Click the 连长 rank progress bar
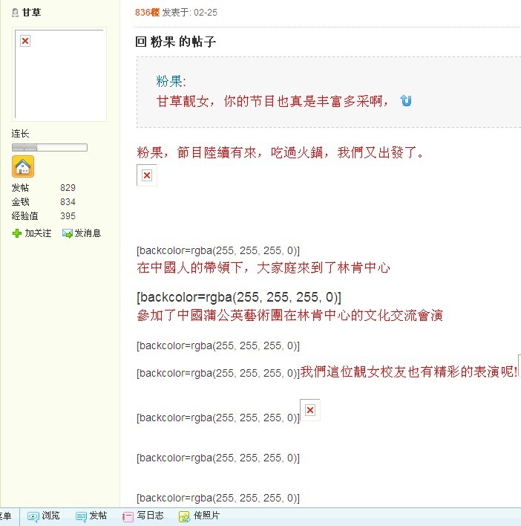The height and width of the screenshot is (526, 521). click(x=50, y=148)
